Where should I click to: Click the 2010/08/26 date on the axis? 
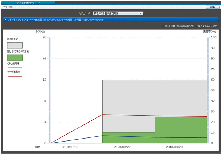[x=70, y=147]
